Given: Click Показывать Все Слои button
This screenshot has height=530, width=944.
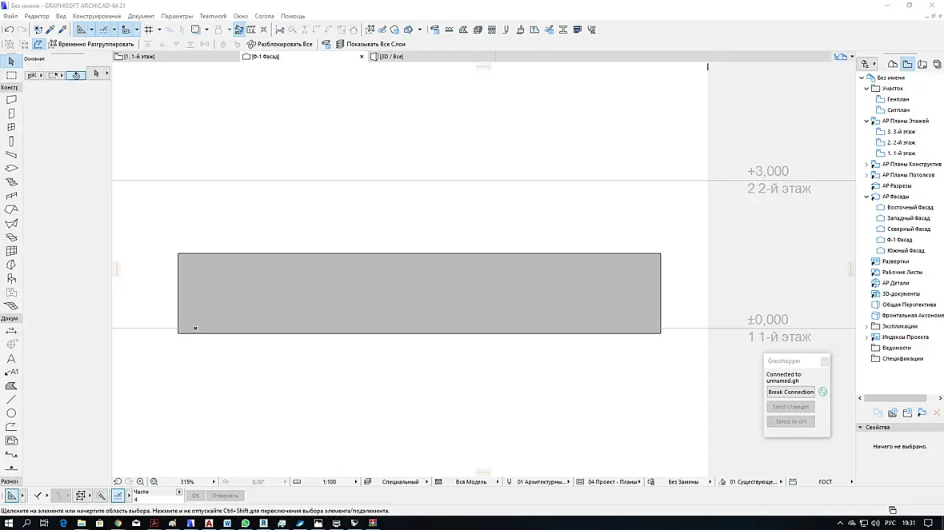Looking at the screenshot, I should 370,44.
